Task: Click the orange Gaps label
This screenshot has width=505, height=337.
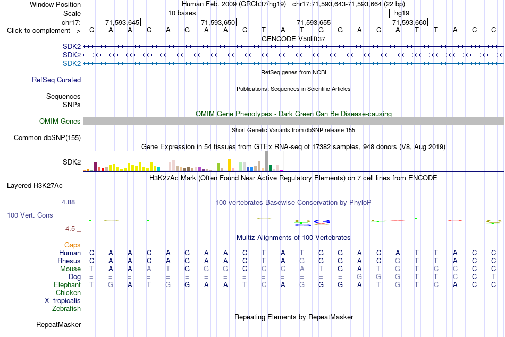Action: (72, 245)
